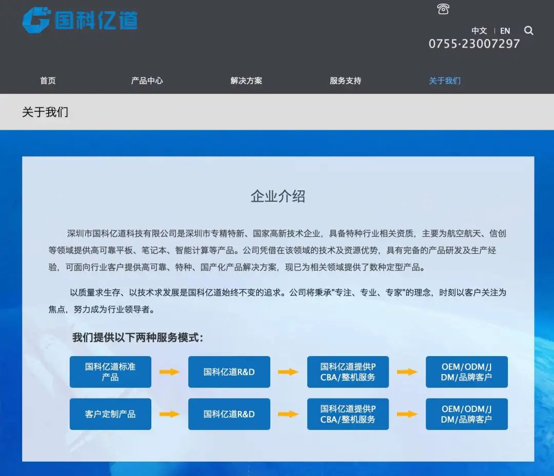Click arrow after first-row 国科亿道R&D
The height and width of the screenshot is (476, 554).
click(288, 372)
